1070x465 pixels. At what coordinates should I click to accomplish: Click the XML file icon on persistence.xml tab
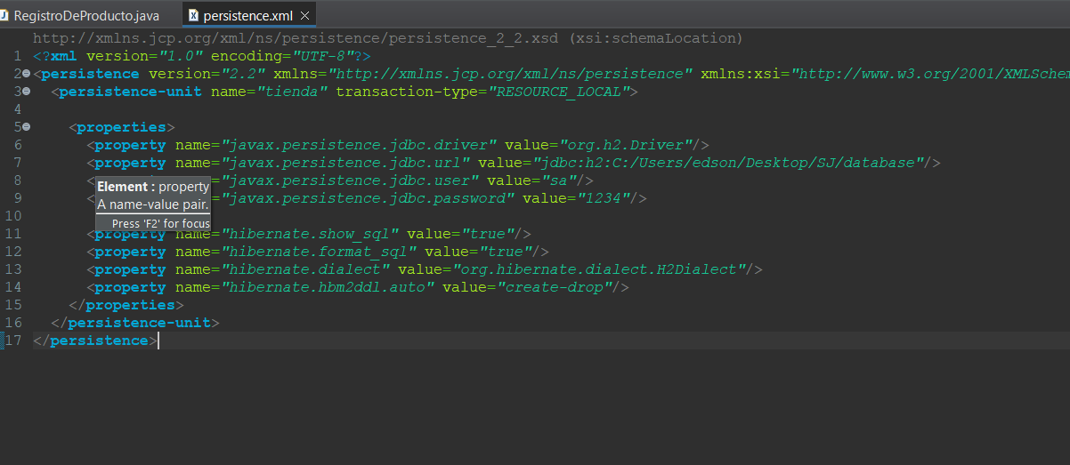(193, 15)
